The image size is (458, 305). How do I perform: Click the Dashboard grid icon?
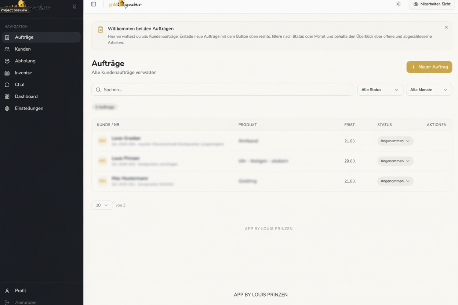tap(7, 97)
